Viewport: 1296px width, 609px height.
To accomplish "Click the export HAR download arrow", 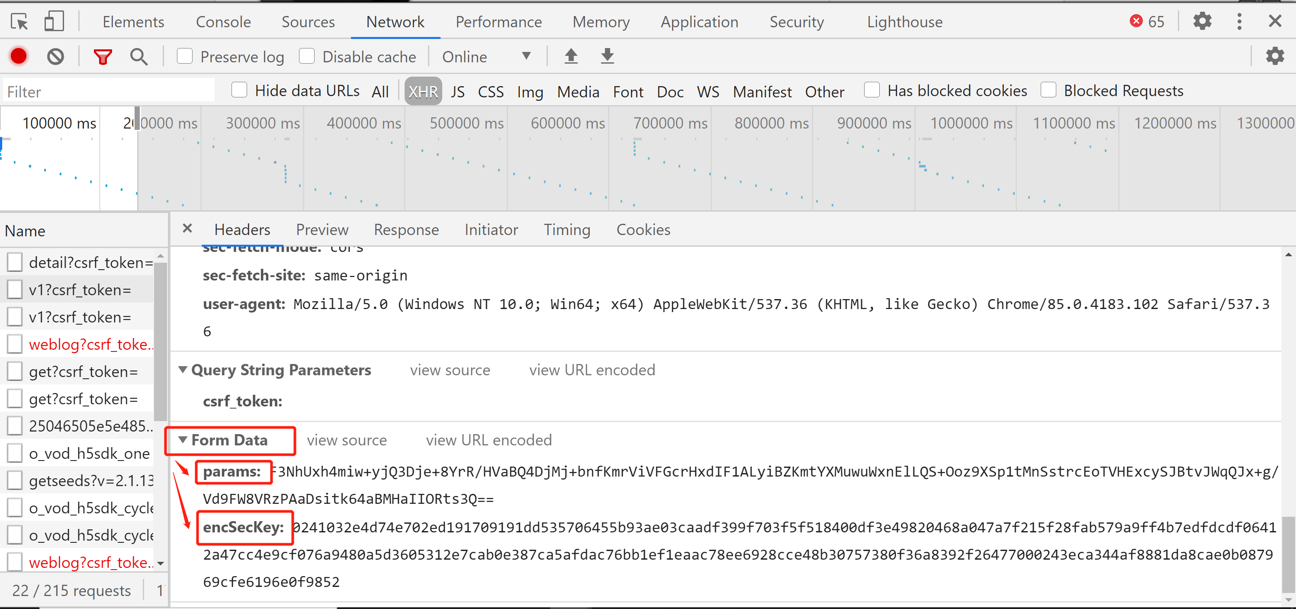I will 607,56.
